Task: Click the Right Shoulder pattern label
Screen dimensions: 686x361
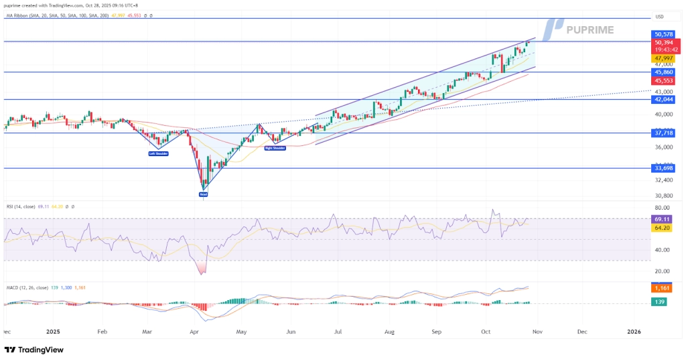Action: pyautogui.click(x=275, y=147)
